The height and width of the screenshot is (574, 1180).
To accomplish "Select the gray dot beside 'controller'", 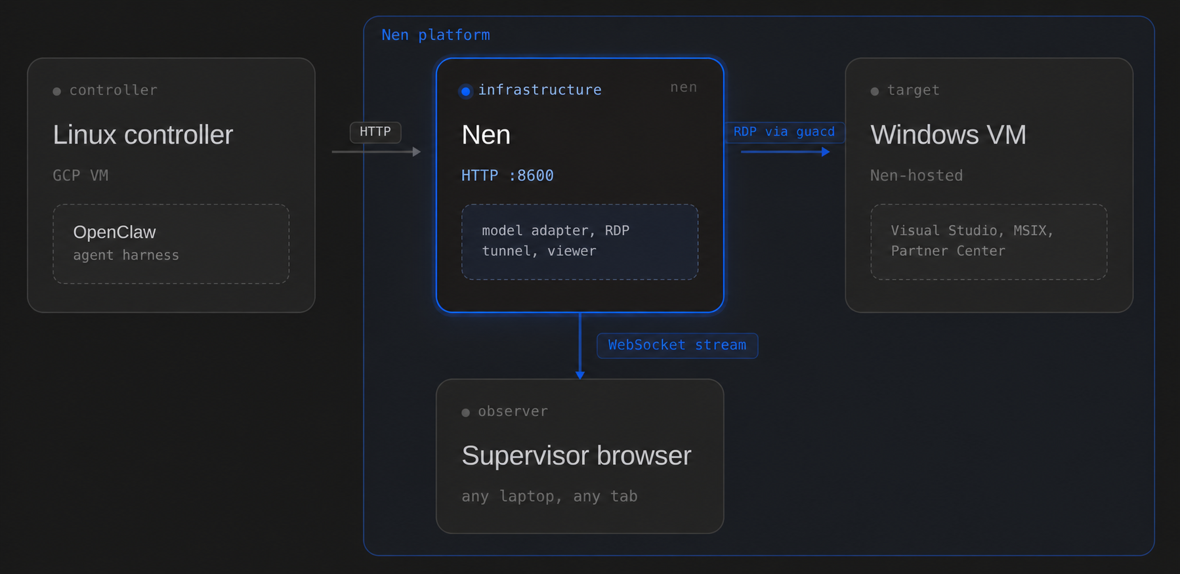I will pos(57,91).
